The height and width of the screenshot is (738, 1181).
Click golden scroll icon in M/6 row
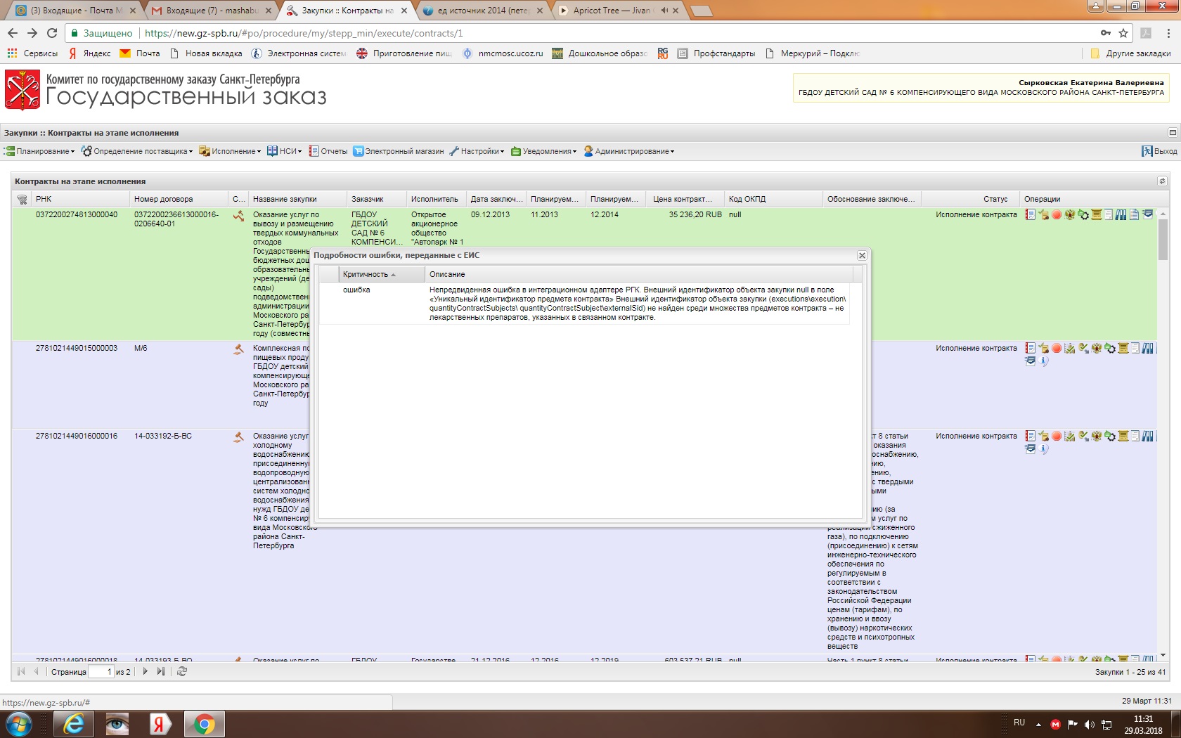point(1123,348)
